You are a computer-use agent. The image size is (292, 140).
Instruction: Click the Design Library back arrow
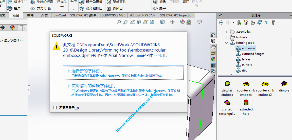pos(221,22)
